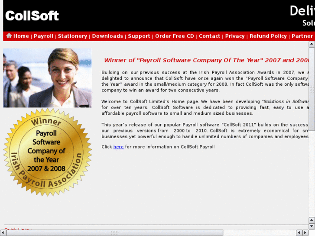The height and width of the screenshot is (236, 315).
Task: Click the business people photo
Action: point(47,78)
